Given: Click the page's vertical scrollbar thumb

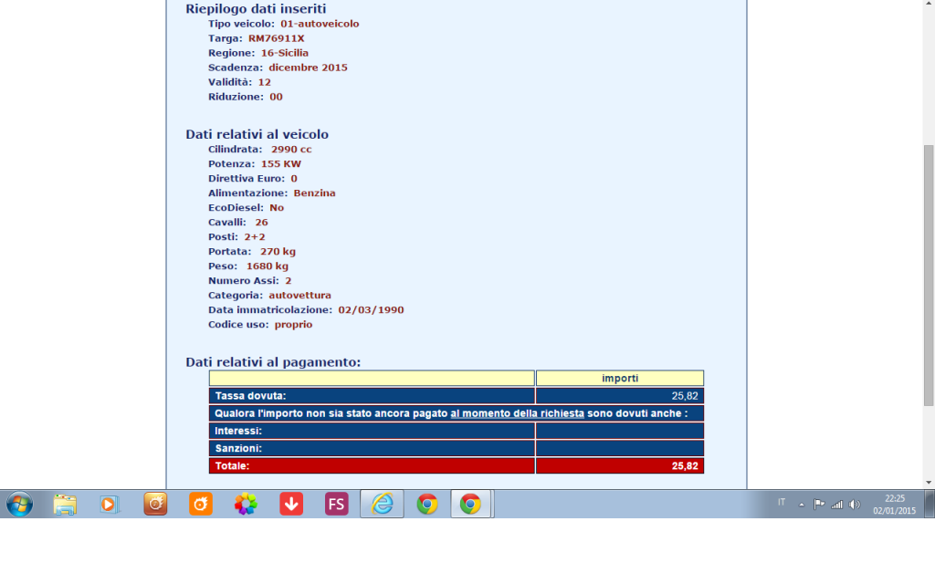Looking at the screenshot, I should [929, 274].
